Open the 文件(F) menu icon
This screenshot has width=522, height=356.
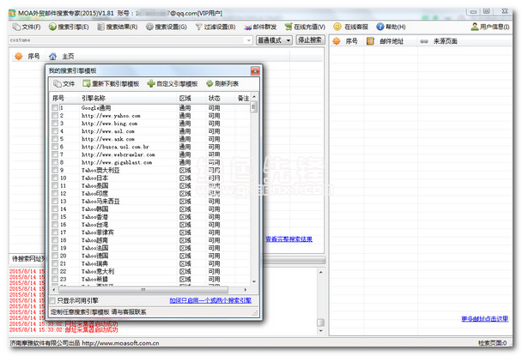(x=16, y=27)
